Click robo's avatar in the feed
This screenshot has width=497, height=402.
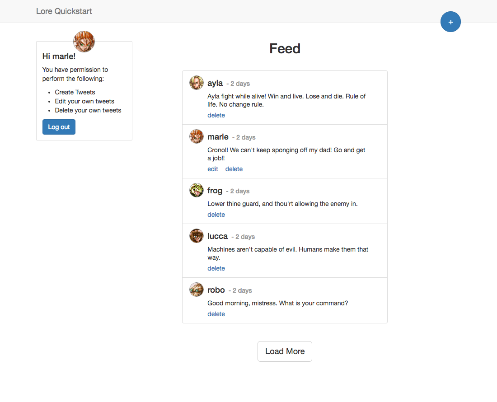click(197, 290)
